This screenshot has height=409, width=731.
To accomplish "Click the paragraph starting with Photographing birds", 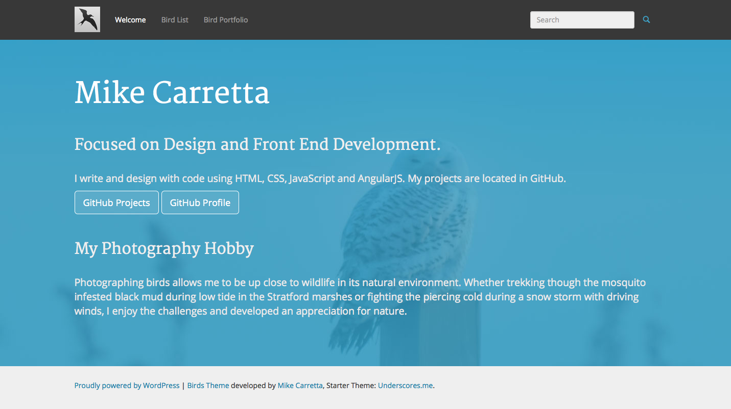I will 360,297.
